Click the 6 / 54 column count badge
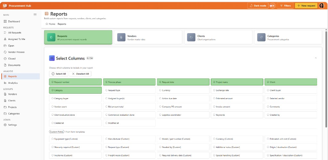Viewport: 328px width, 160px height. (90, 58)
